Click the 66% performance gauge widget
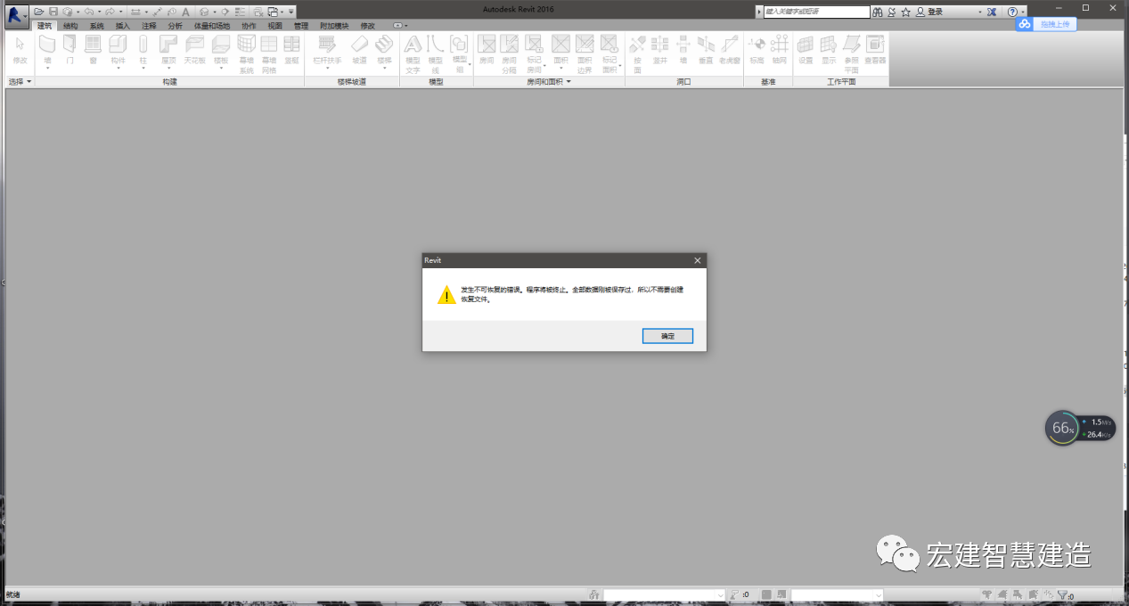 point(1062,428)
